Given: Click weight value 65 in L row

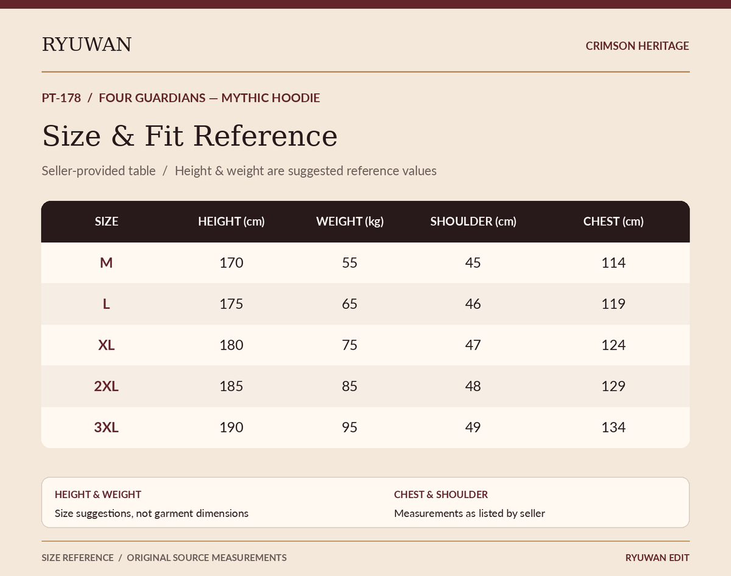Looking at the screenshot, I should click(350, 304).
